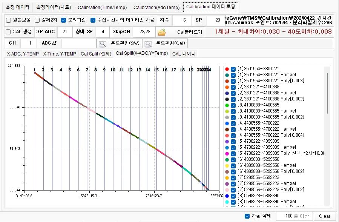Screen dimensions: 339x222
Task: Click legend text [3]4100888~4400555 Poly[0.002]
Action: click(271, 117)
